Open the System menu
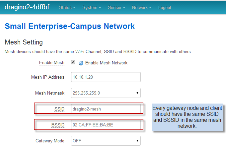The image size is (226, 153). tap(92, 8)
